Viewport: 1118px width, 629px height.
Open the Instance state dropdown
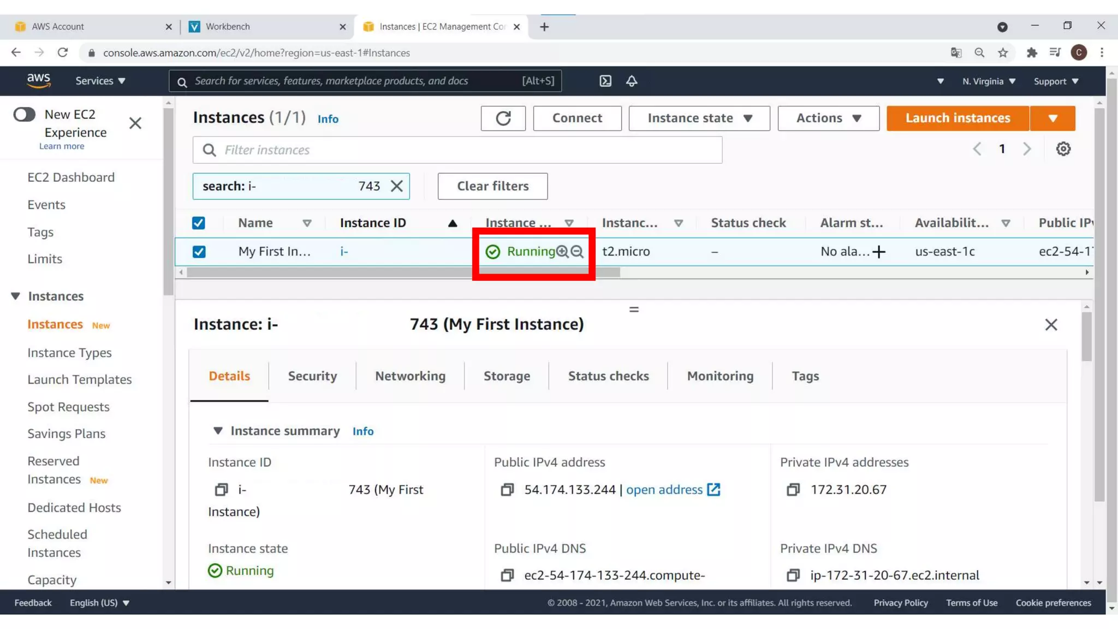click(x=699, y=118)
